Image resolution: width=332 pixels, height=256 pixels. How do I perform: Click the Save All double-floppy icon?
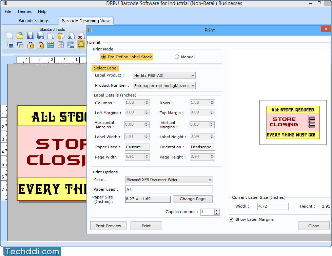point(40,36)
